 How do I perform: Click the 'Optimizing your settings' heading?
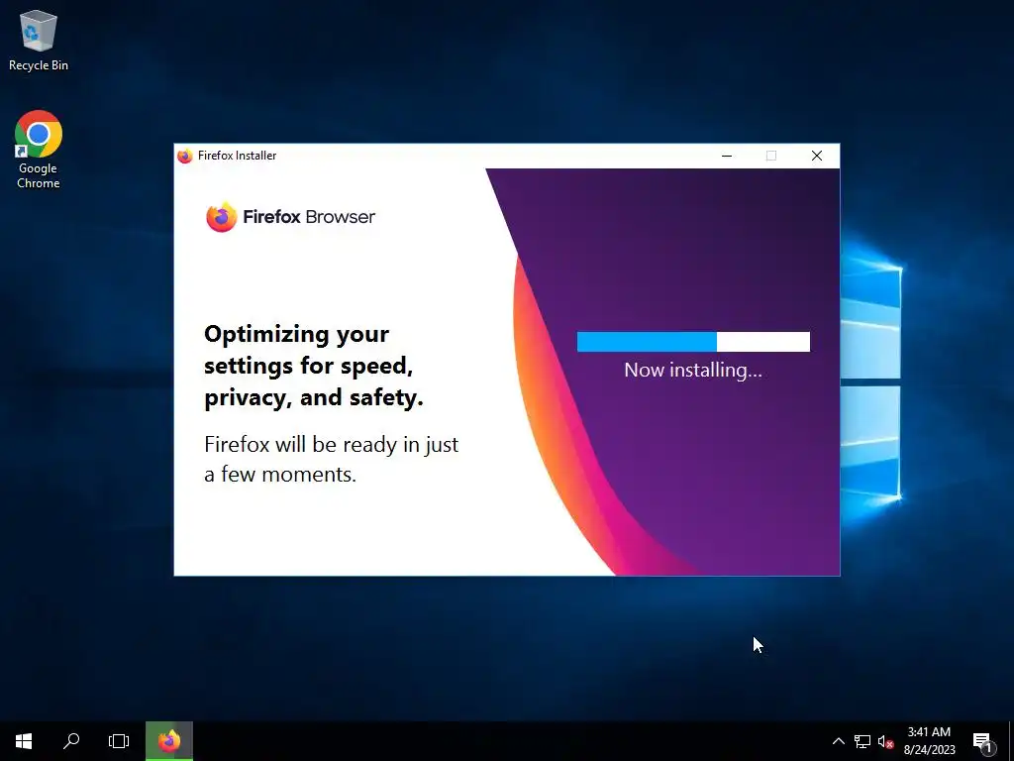pyautogui.click(x=314, y=366)
